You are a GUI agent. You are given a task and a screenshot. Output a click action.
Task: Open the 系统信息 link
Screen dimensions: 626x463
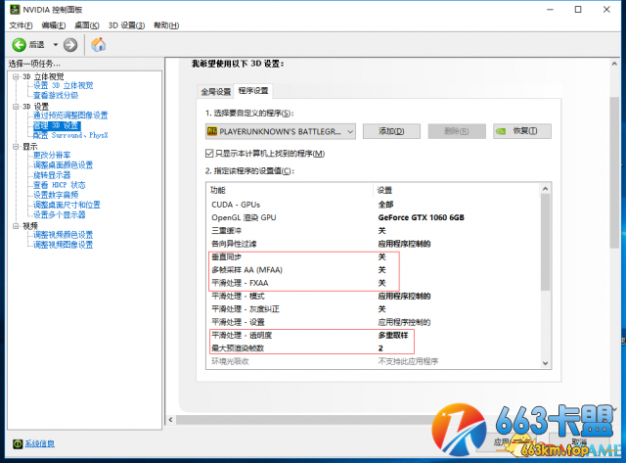coord(40,443)
